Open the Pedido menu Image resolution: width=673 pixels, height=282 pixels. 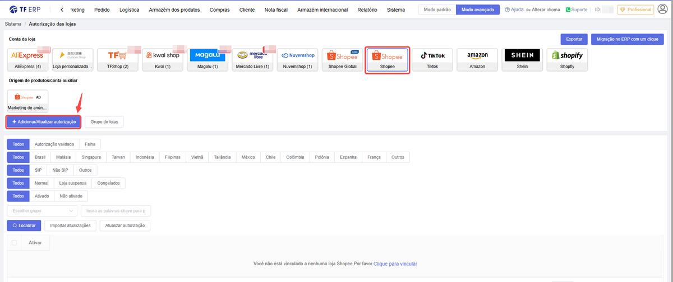click(102, 10)
